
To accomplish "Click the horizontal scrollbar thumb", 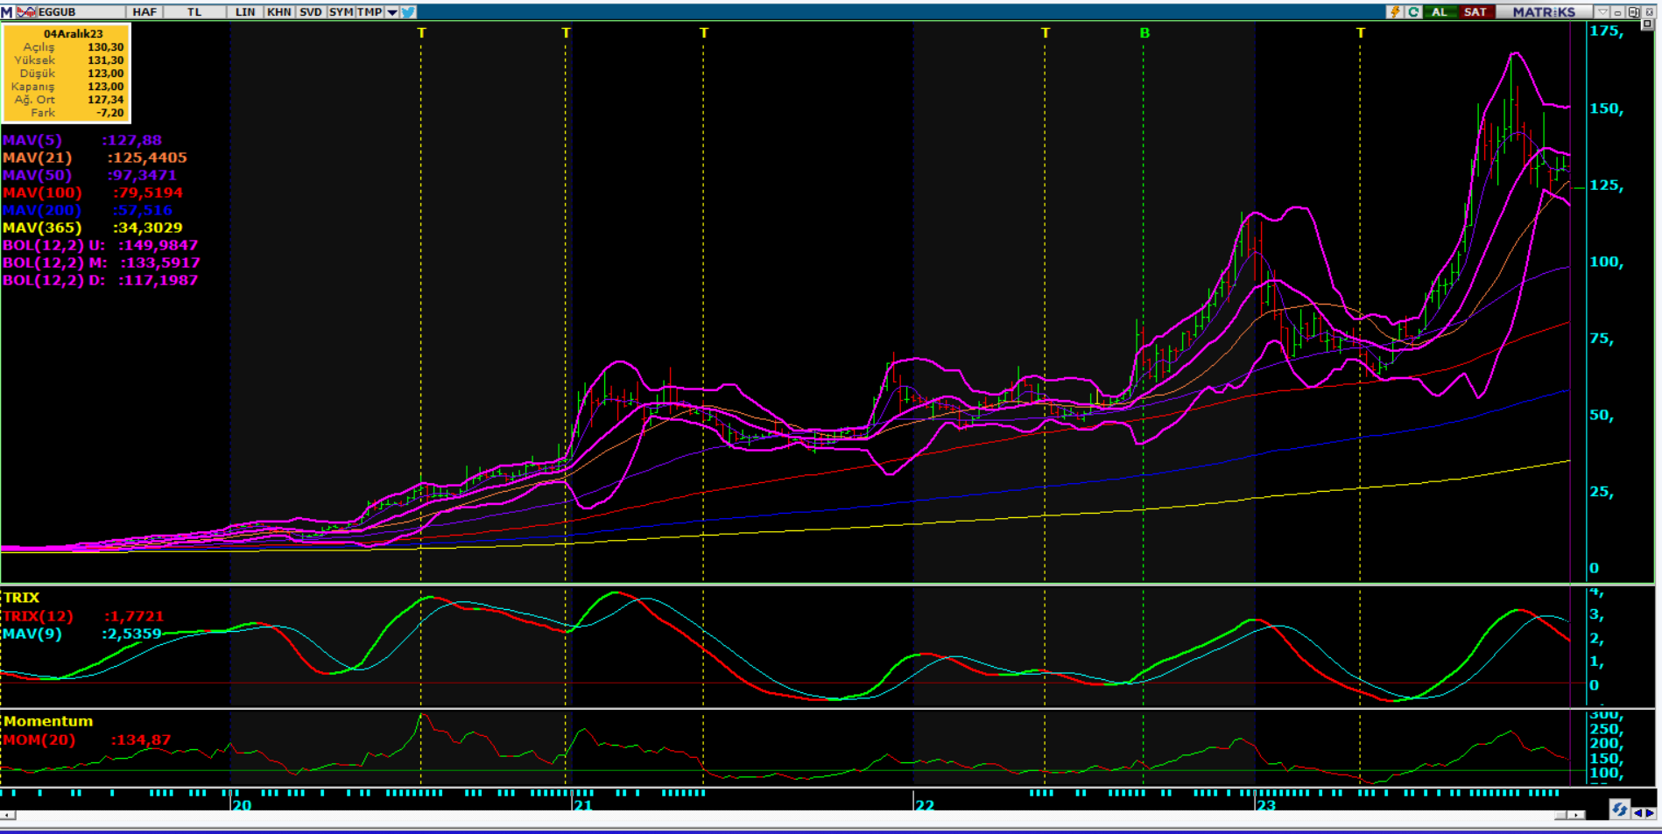I will [1560, 815].
